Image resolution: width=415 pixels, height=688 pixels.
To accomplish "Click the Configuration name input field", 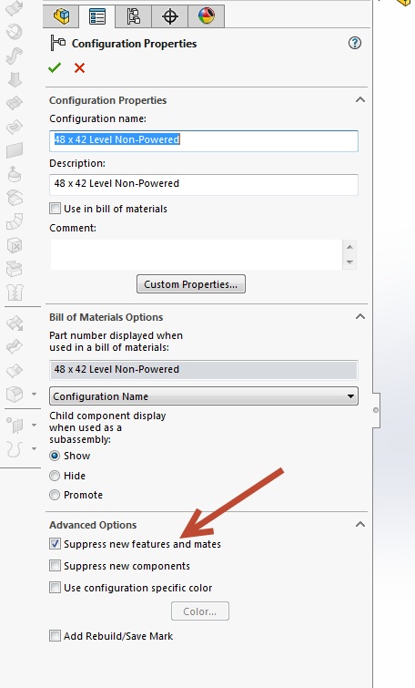I will [204, 141].
